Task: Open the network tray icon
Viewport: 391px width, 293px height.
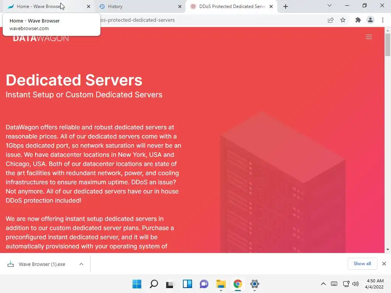Action: [346, 284]
